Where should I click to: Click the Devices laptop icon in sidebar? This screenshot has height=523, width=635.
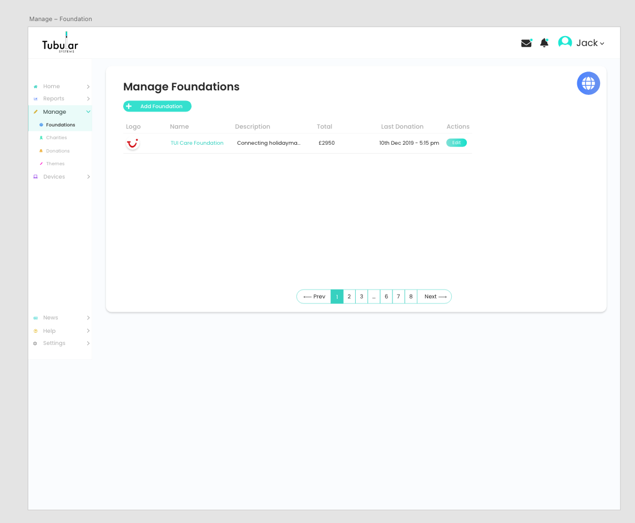click(36, 177)
